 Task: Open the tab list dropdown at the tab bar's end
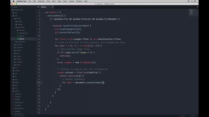[197, 7]
